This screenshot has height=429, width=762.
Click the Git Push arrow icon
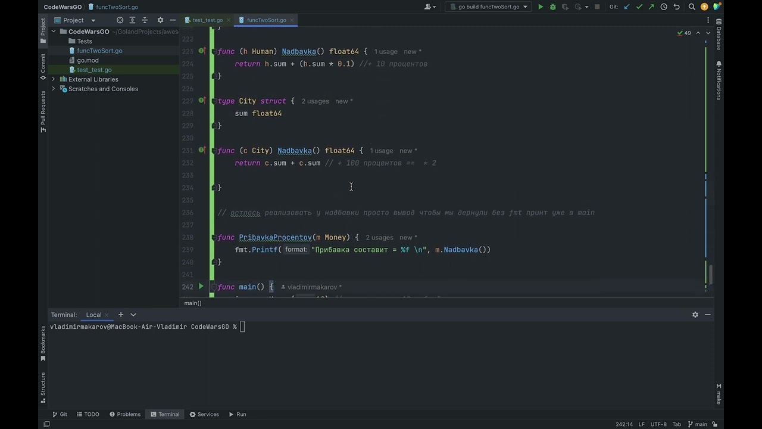coord(651,7)
